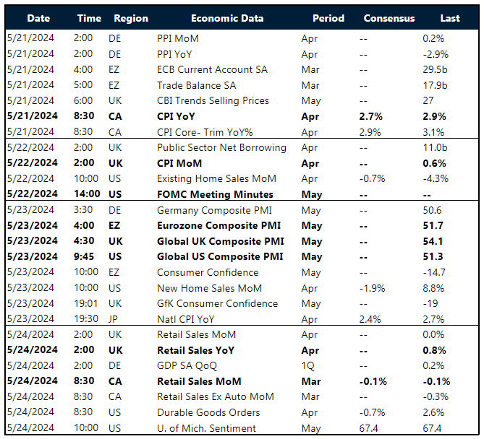Select the Region column header
Viewport: 484px width, 439px height.
[131, 18]
